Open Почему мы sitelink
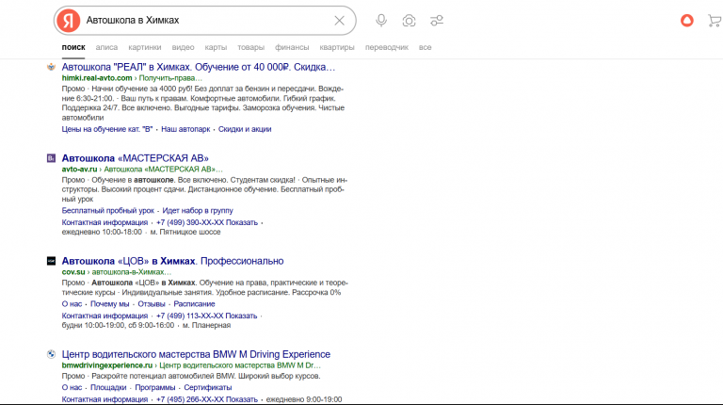Viewport: 723px width, 405px height. (x=110, y=304)
